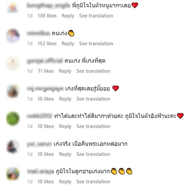Click the first of three clapping emojis

(114, 171)
